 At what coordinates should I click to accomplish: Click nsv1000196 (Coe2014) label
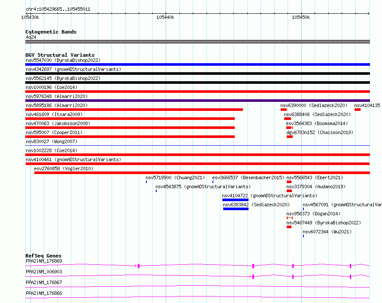point(52,87)
